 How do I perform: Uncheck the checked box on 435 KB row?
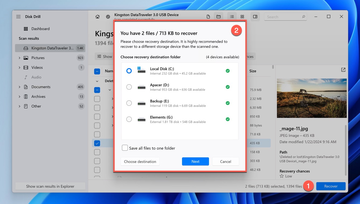[97, 143]
